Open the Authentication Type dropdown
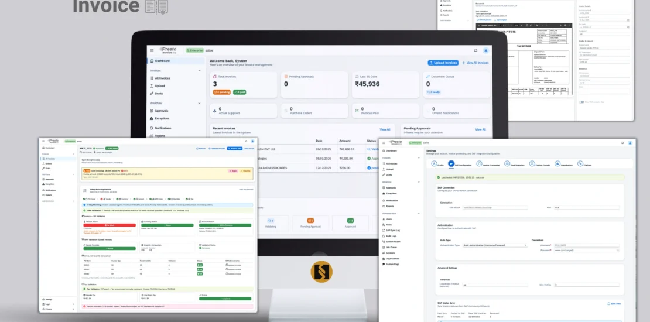Image resolution: width=650 pixels, height=322 pixels. 494,245
